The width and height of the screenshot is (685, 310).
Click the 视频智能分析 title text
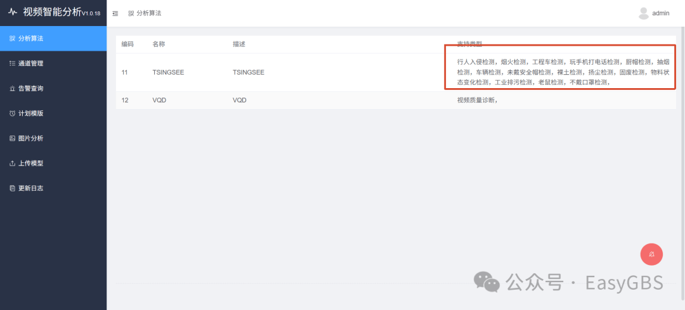tap(52, 12)
